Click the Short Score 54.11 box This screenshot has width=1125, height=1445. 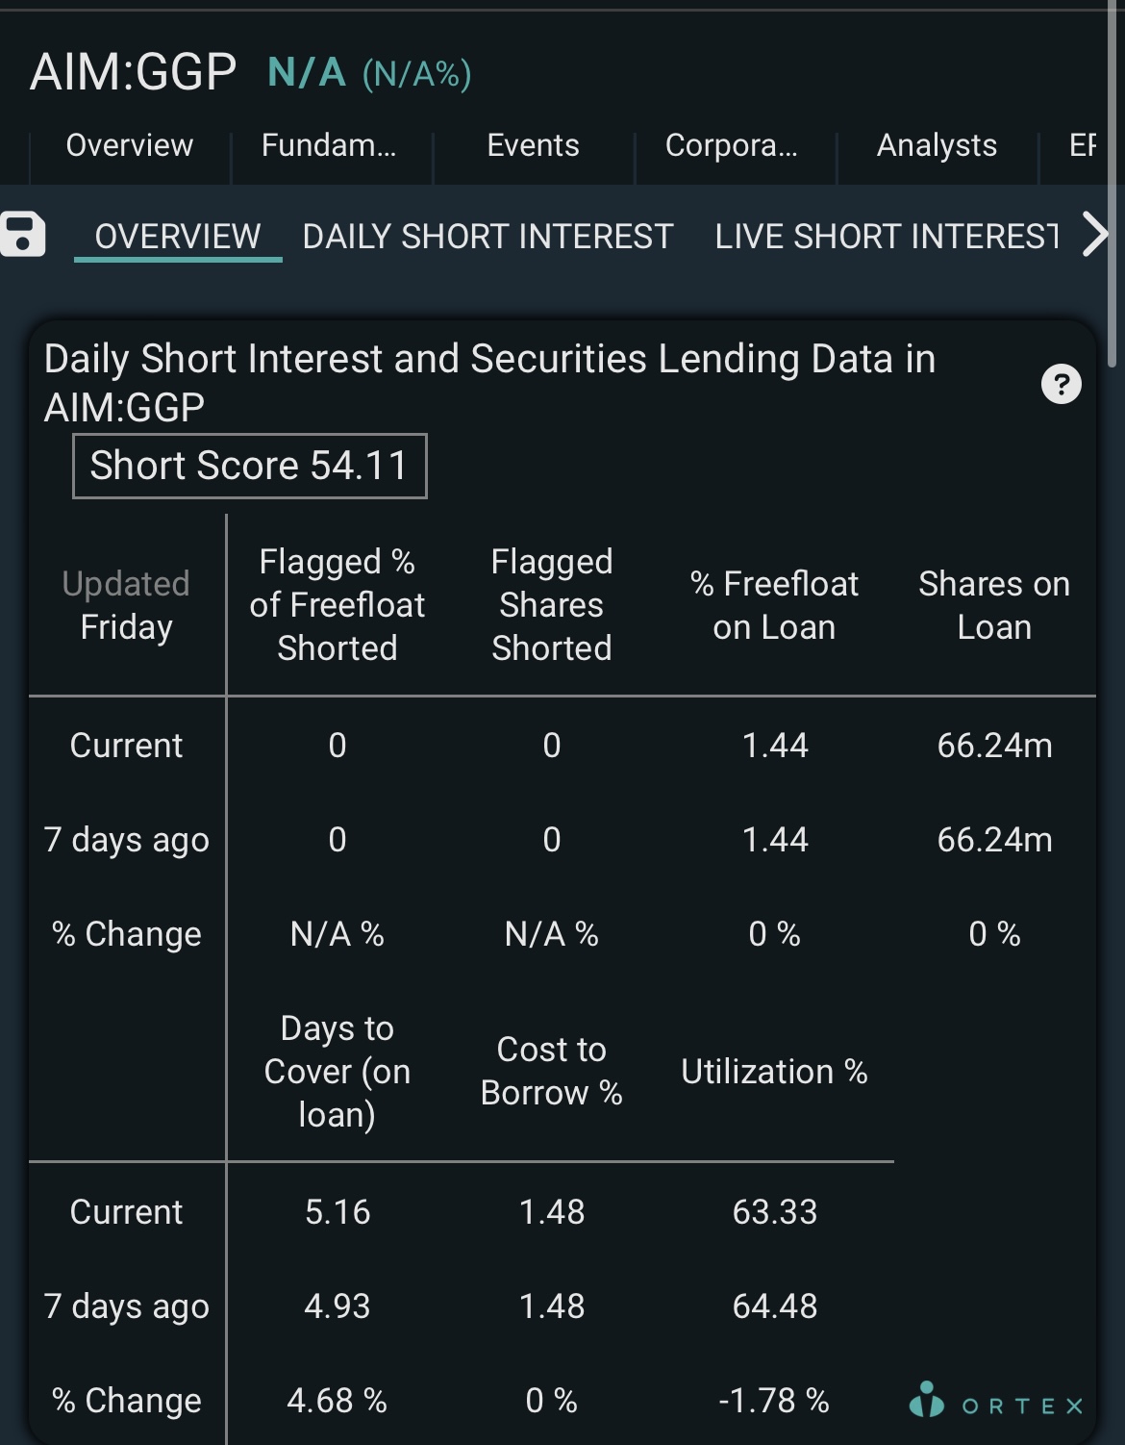250,466
